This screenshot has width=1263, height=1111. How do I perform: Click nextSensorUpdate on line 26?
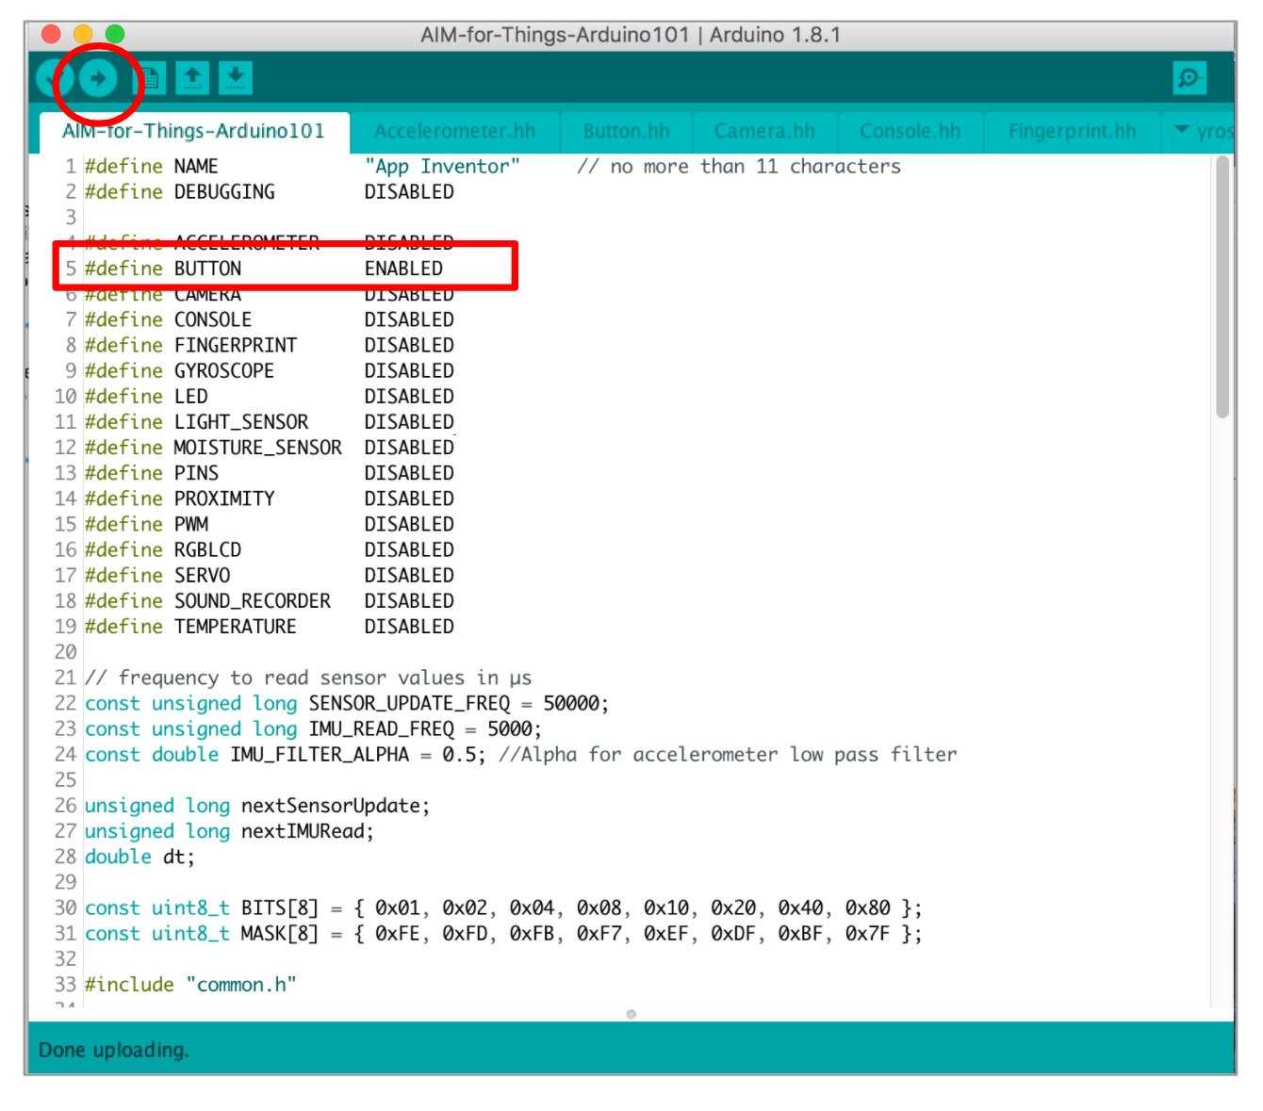tap(331, 806)
